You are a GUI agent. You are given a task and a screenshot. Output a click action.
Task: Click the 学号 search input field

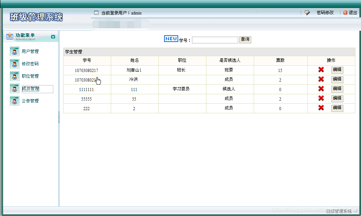click(215, 40)
